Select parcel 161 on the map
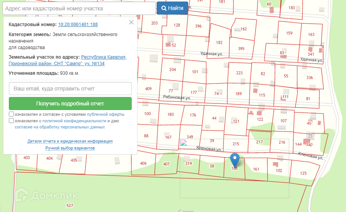 (x=256, y=169)
